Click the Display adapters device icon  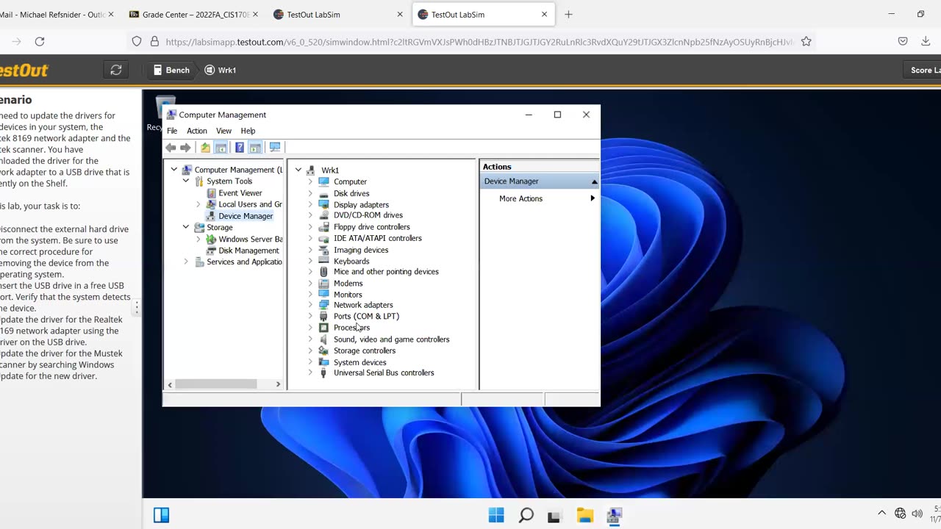coord(323,204)
